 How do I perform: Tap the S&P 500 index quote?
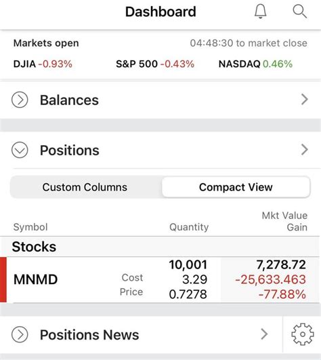pyautogui.click(x=155, y=64)
